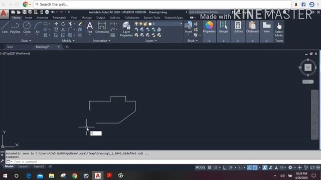This screenshot has width=321, height=180.
Task: Open the Text annotation tool
Action: pos(90,27)
